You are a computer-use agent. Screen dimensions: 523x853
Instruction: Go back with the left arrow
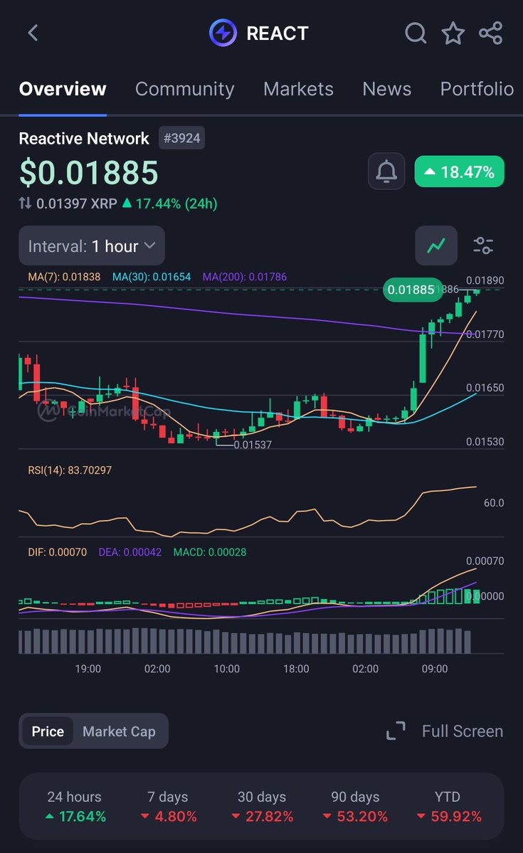(x=33, y=33)
